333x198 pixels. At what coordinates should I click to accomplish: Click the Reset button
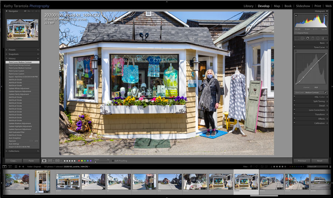(x=320, y=161)
